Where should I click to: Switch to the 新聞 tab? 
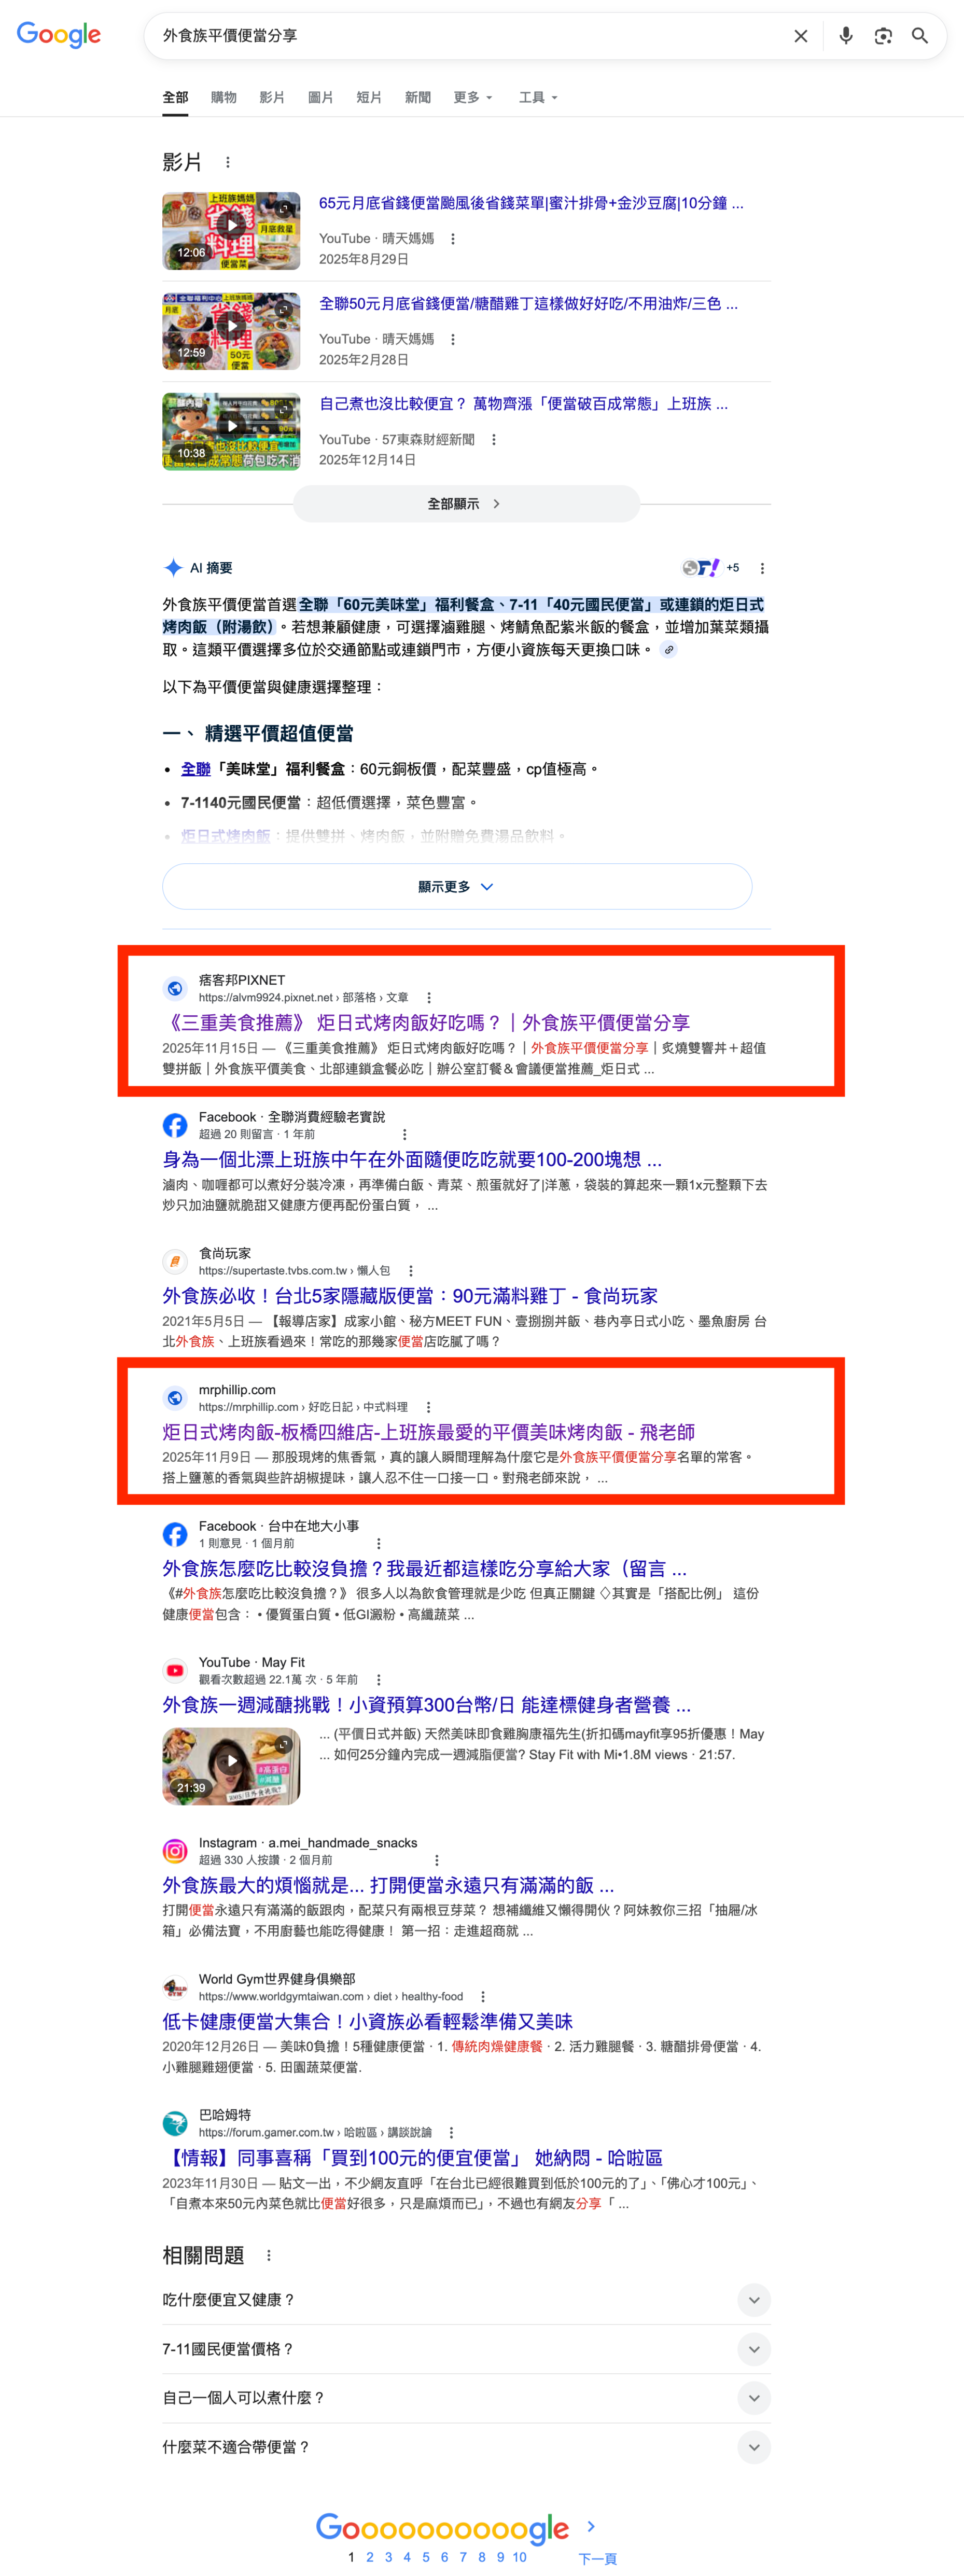click(417, 97)
